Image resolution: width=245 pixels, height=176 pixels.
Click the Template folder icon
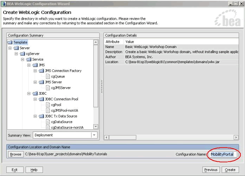coord(10,42)
